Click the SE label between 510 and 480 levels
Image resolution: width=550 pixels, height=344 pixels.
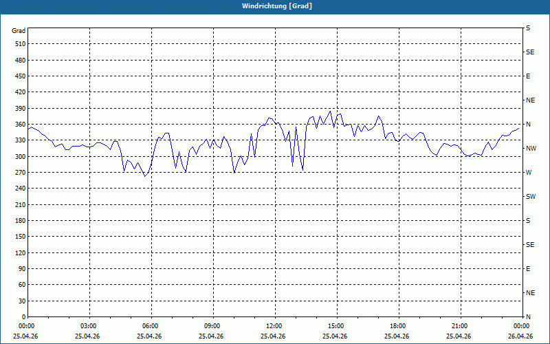pyautogui.click(x=530, y=52)
